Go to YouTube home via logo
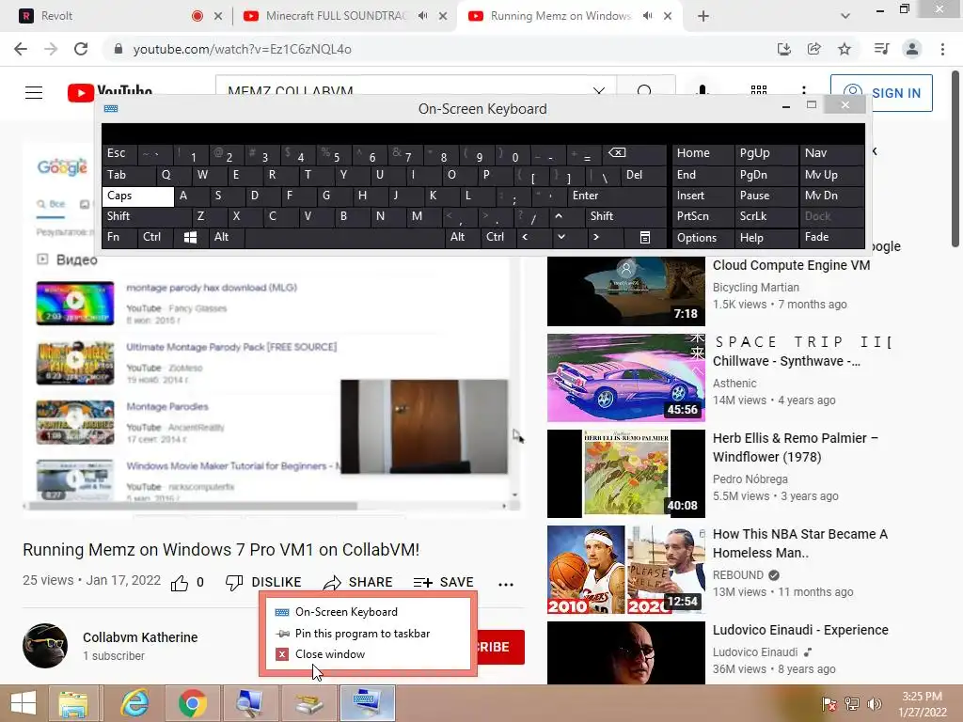 (x=110, y=92)
